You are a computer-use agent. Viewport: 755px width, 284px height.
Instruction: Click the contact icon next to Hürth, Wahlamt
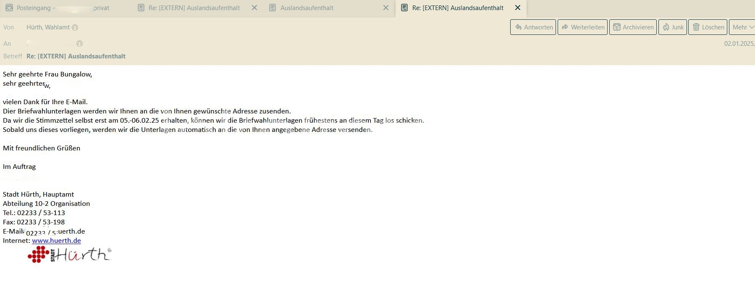click(75, 28)
